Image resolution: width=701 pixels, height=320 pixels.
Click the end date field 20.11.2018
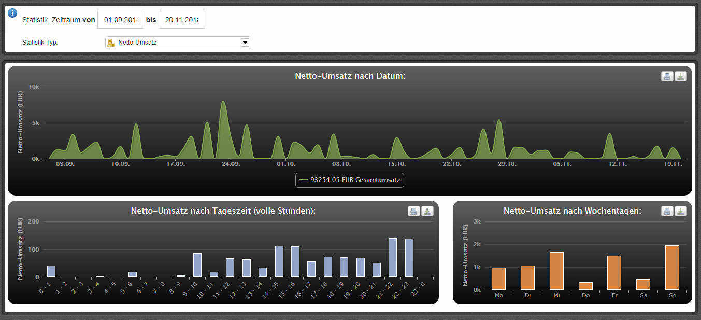pos(181,20)
